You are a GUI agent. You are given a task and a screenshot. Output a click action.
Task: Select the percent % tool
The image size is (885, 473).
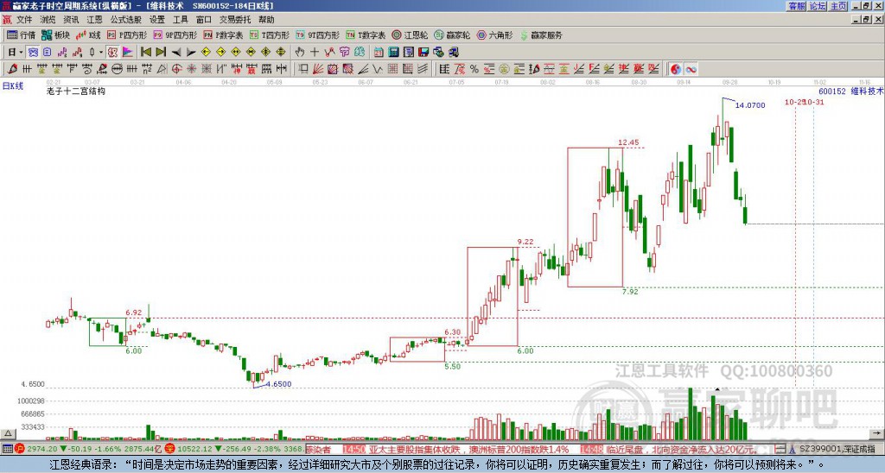[x=474, y=69]
